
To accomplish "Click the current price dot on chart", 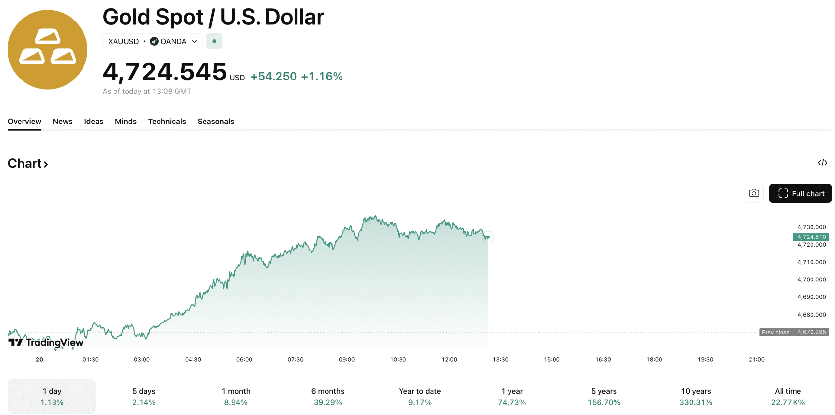I will point(488,237).
